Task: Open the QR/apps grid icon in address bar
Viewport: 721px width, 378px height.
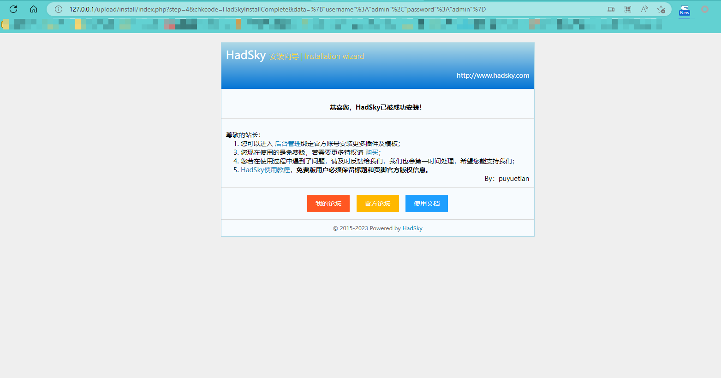Action: [628, 9]
